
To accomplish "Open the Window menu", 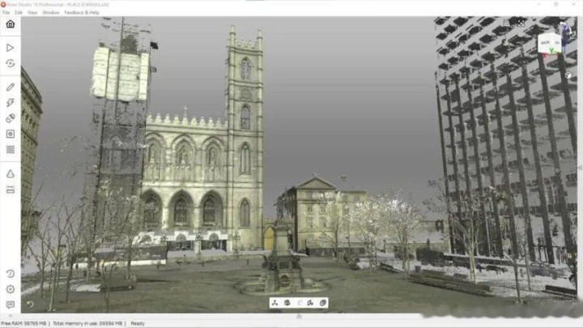I will coord(50,13).
